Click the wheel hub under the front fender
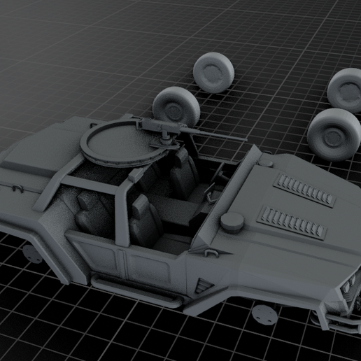Screen dimensions: 361x361 [x=264, y=314]
